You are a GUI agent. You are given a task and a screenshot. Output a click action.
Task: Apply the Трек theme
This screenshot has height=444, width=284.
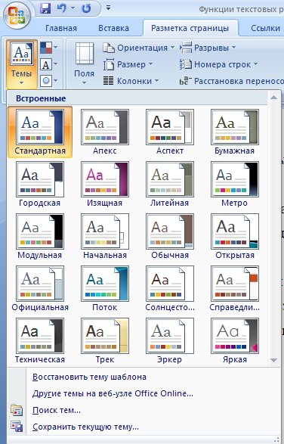coord(105,340)
